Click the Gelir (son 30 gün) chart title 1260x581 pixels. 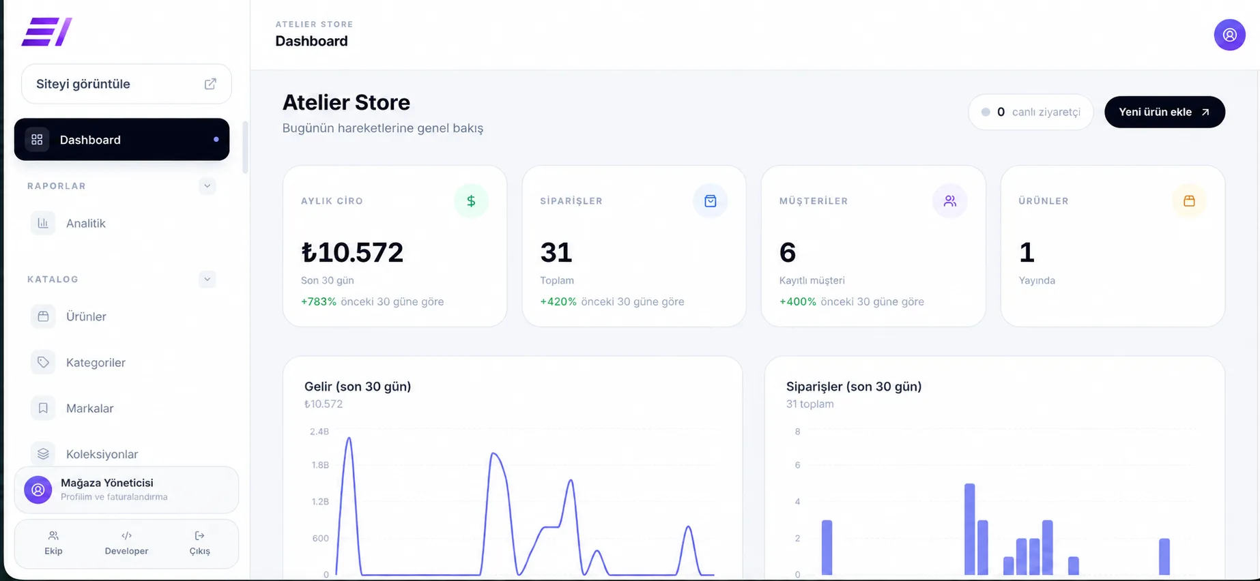point(358,386)
